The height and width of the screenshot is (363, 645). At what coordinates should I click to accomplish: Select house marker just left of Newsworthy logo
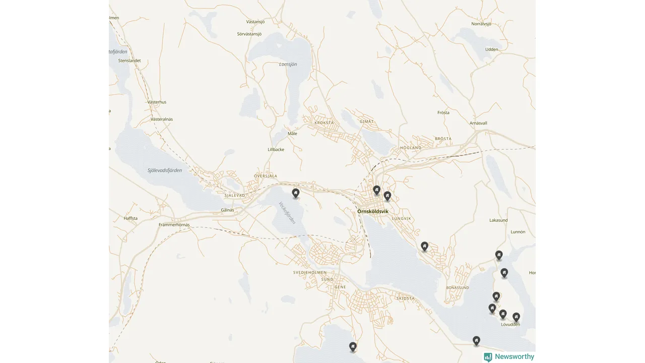[476, 341]
